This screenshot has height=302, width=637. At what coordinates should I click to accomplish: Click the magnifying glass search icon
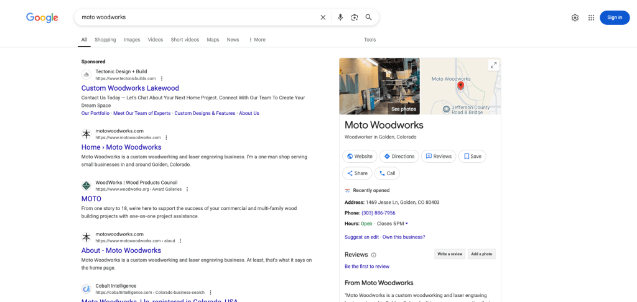[x=368, y=17]
